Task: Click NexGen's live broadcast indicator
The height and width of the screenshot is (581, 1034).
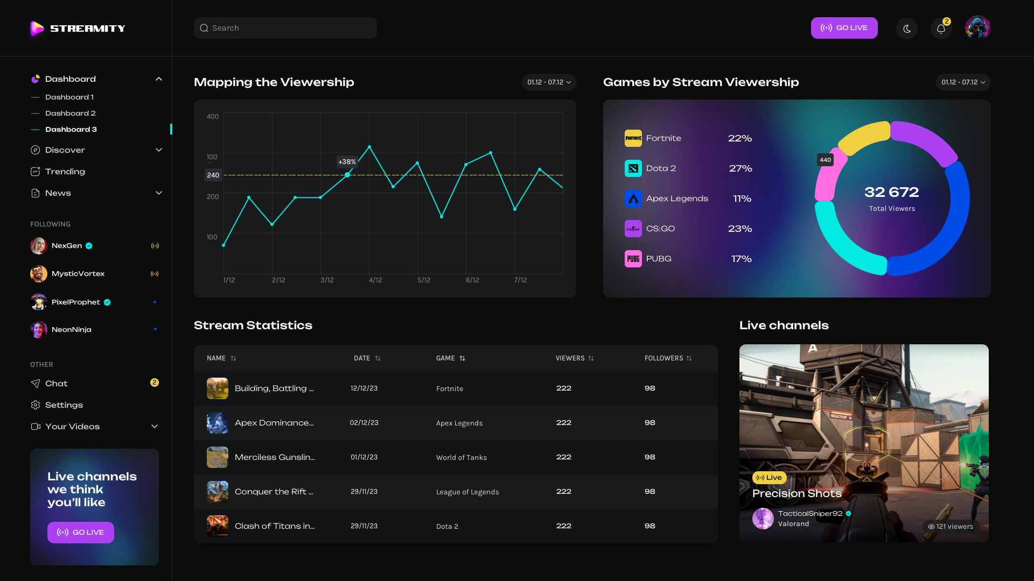Action: (156, 245)
